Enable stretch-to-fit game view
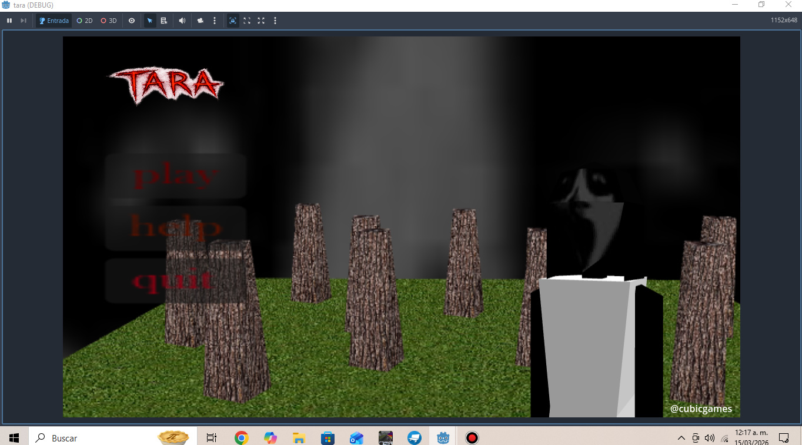 (x=247, y=21)
